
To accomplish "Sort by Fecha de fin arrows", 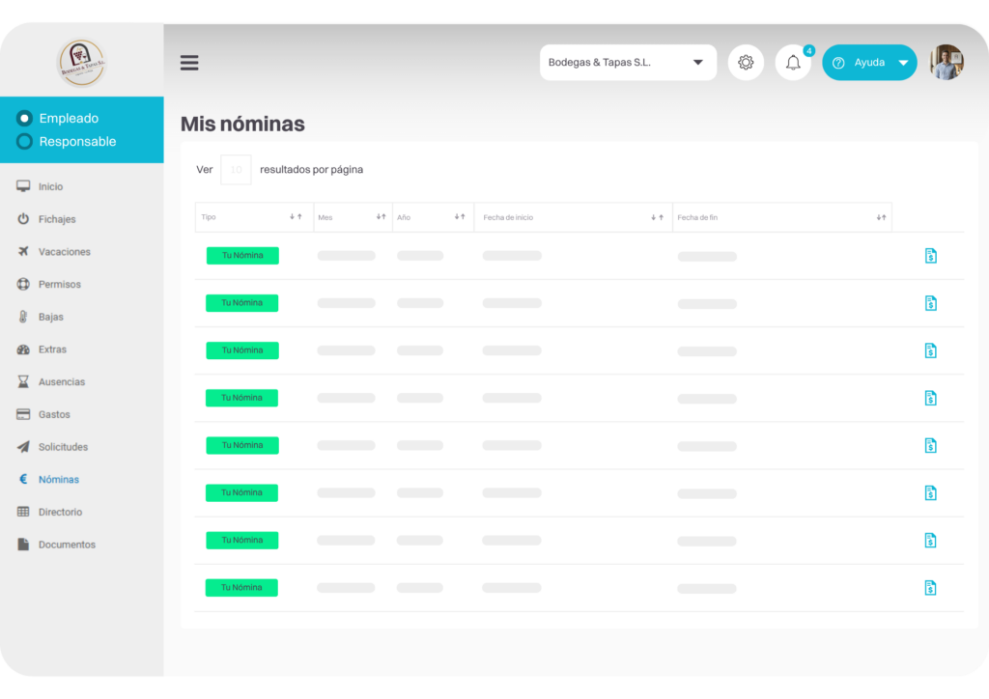I will pos(881,217).
